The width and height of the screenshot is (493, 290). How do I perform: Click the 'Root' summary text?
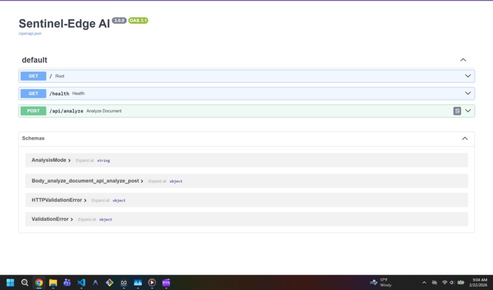point(60,76)
